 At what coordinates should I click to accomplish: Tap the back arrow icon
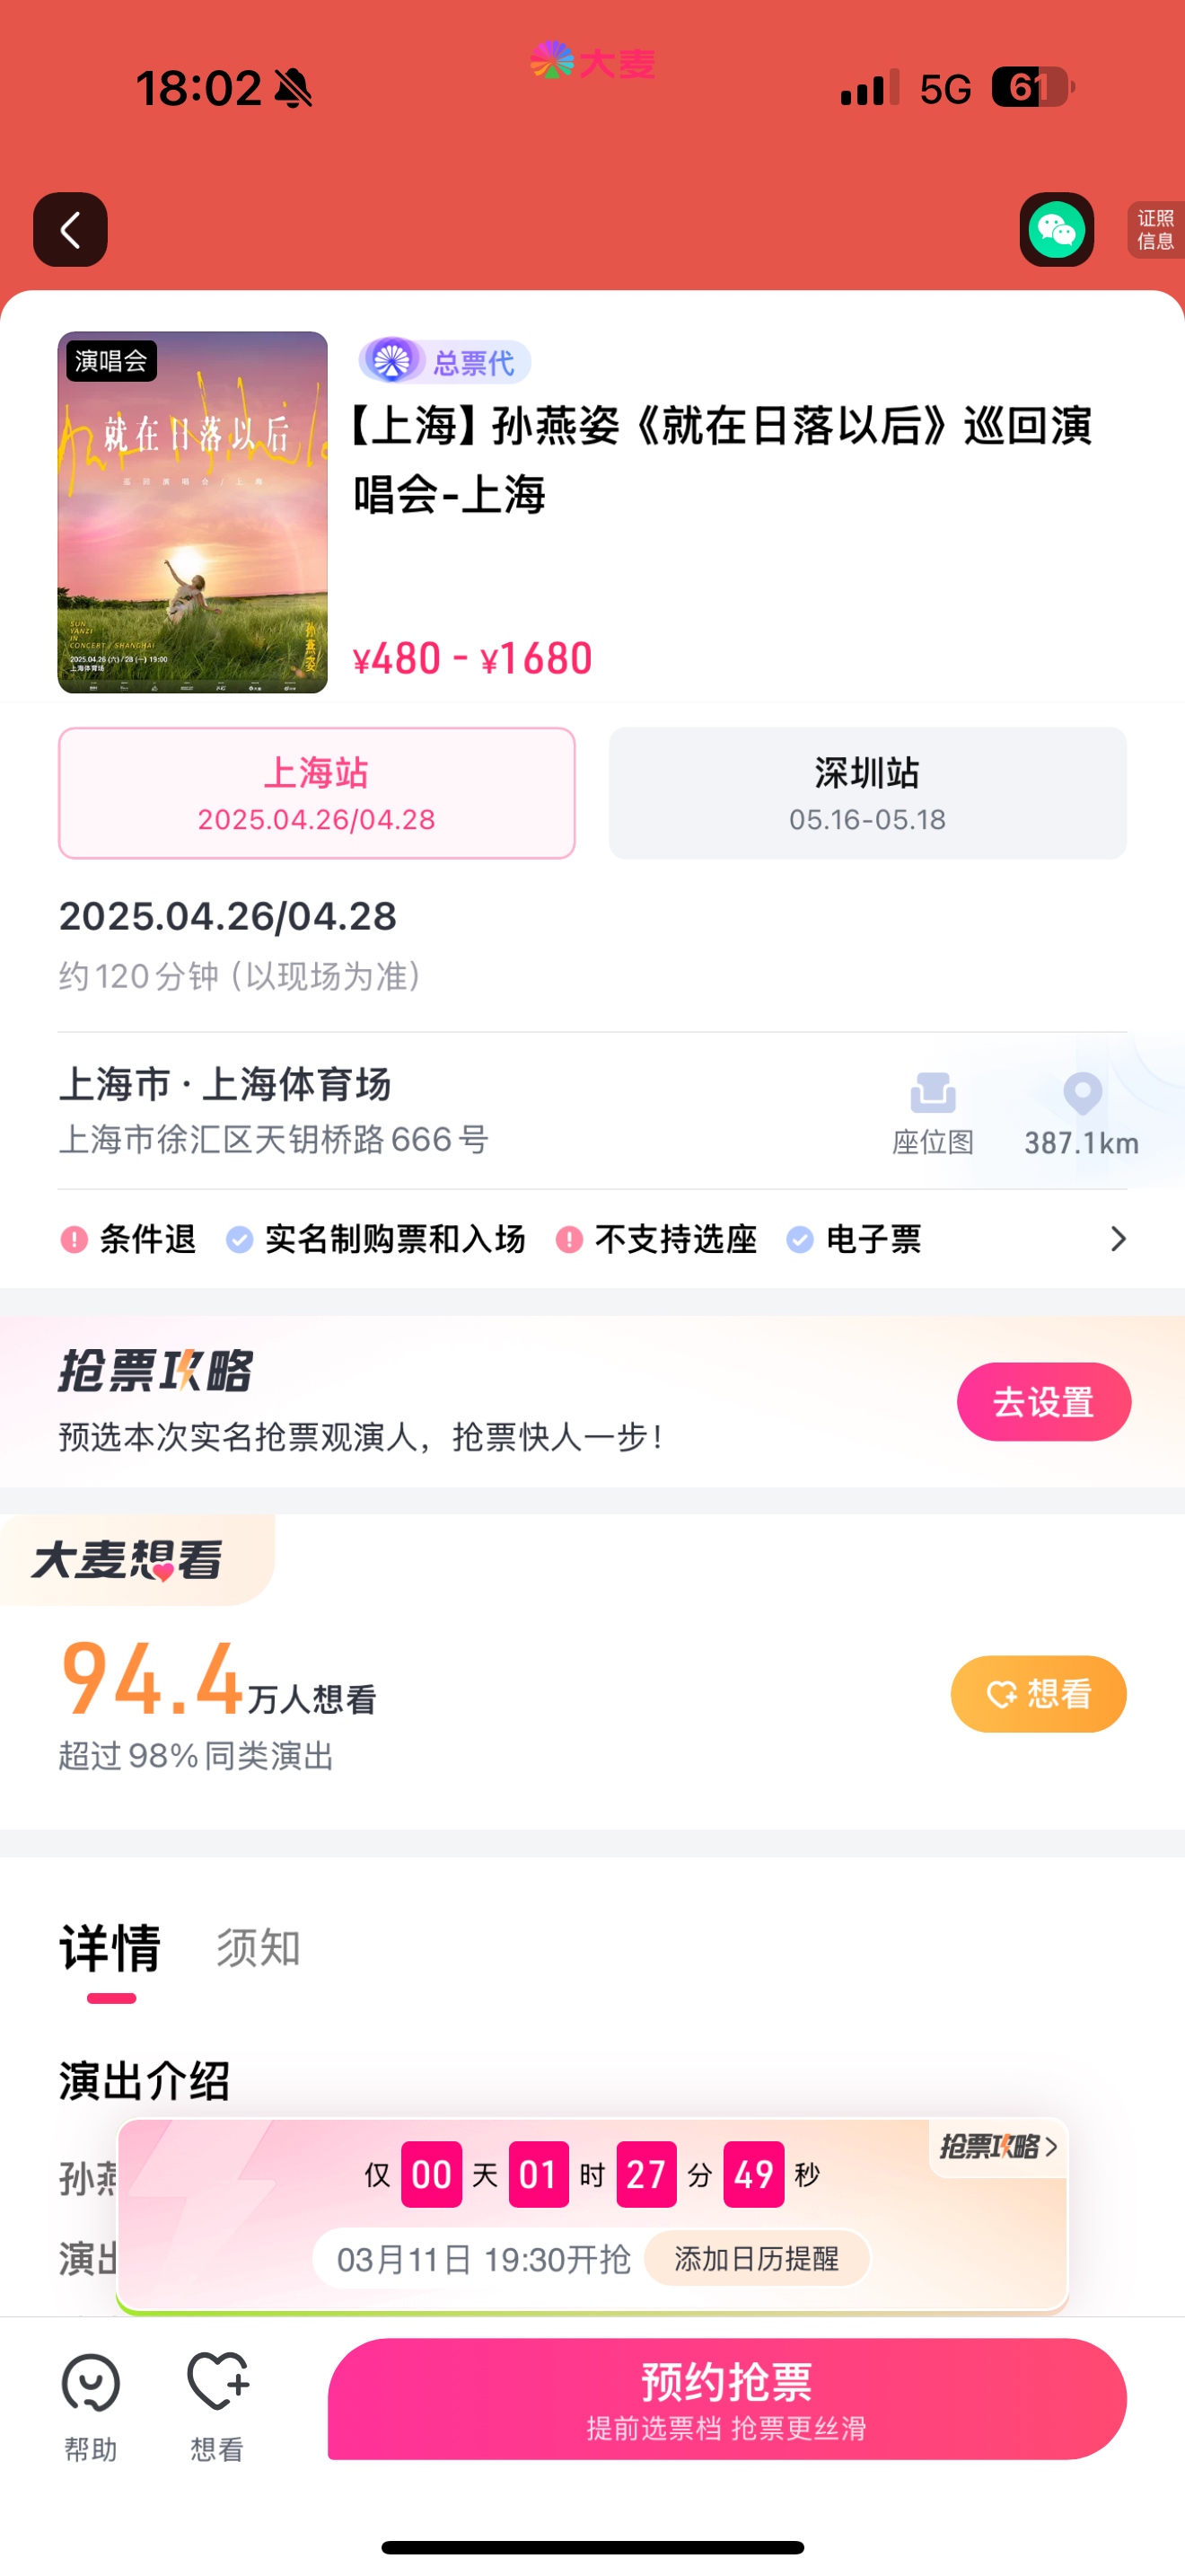[70, 230]
